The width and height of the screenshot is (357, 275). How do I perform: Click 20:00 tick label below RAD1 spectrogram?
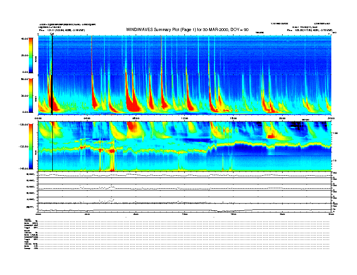[x=282, y=118]
